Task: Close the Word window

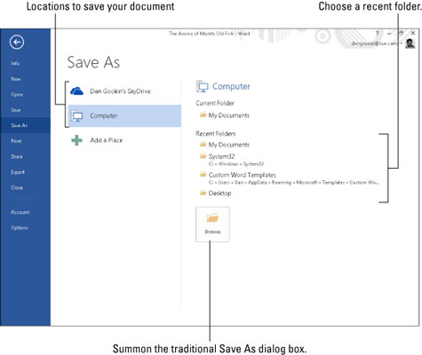Action: point(413,33)
